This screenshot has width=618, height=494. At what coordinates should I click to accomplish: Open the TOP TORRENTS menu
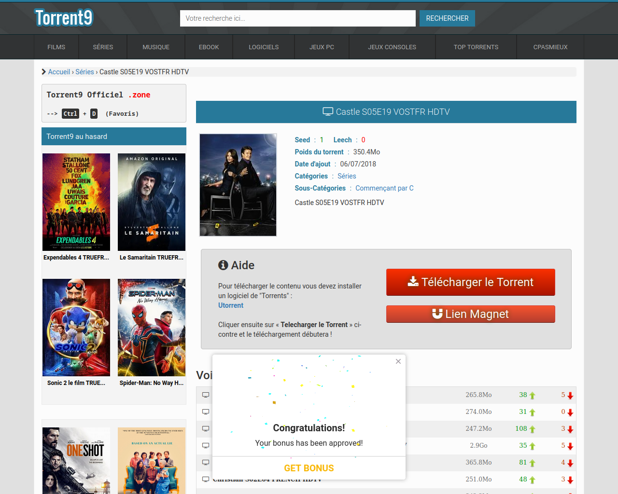[x=476, y=47]
